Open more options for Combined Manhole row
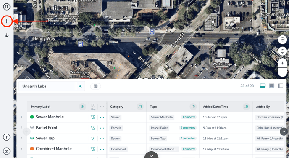This screenshot has width=289, height=158. click(102, 149)
